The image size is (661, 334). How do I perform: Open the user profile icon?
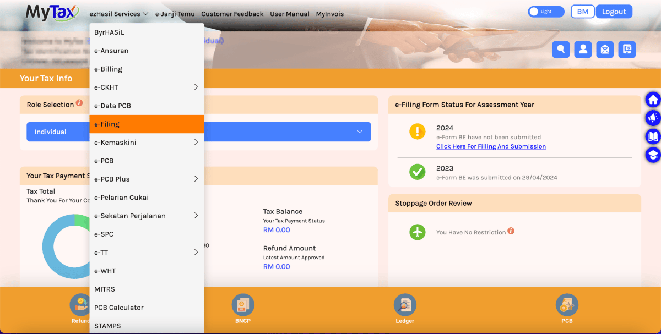(x=583, y=50)
